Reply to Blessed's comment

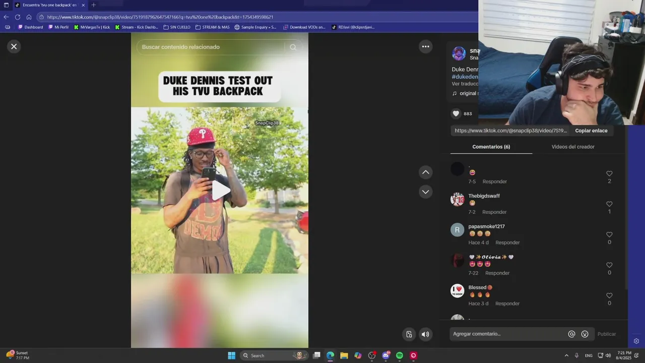point(507,304)
